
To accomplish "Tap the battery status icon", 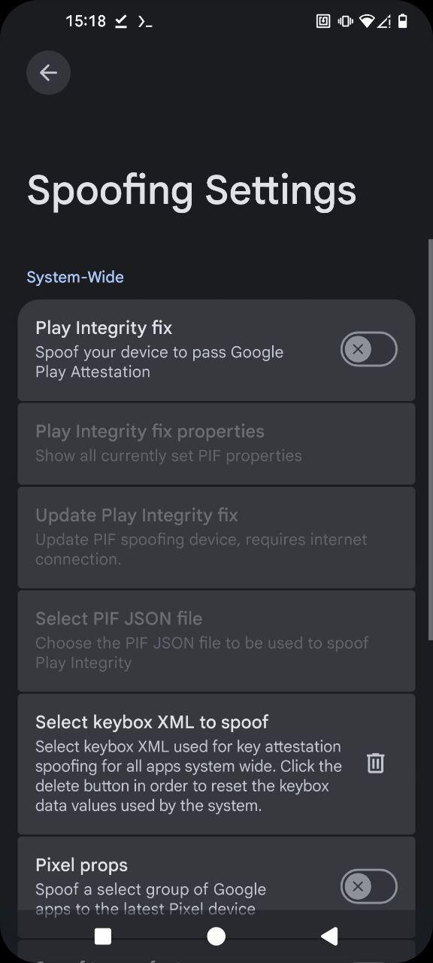I will pos(403,21).
